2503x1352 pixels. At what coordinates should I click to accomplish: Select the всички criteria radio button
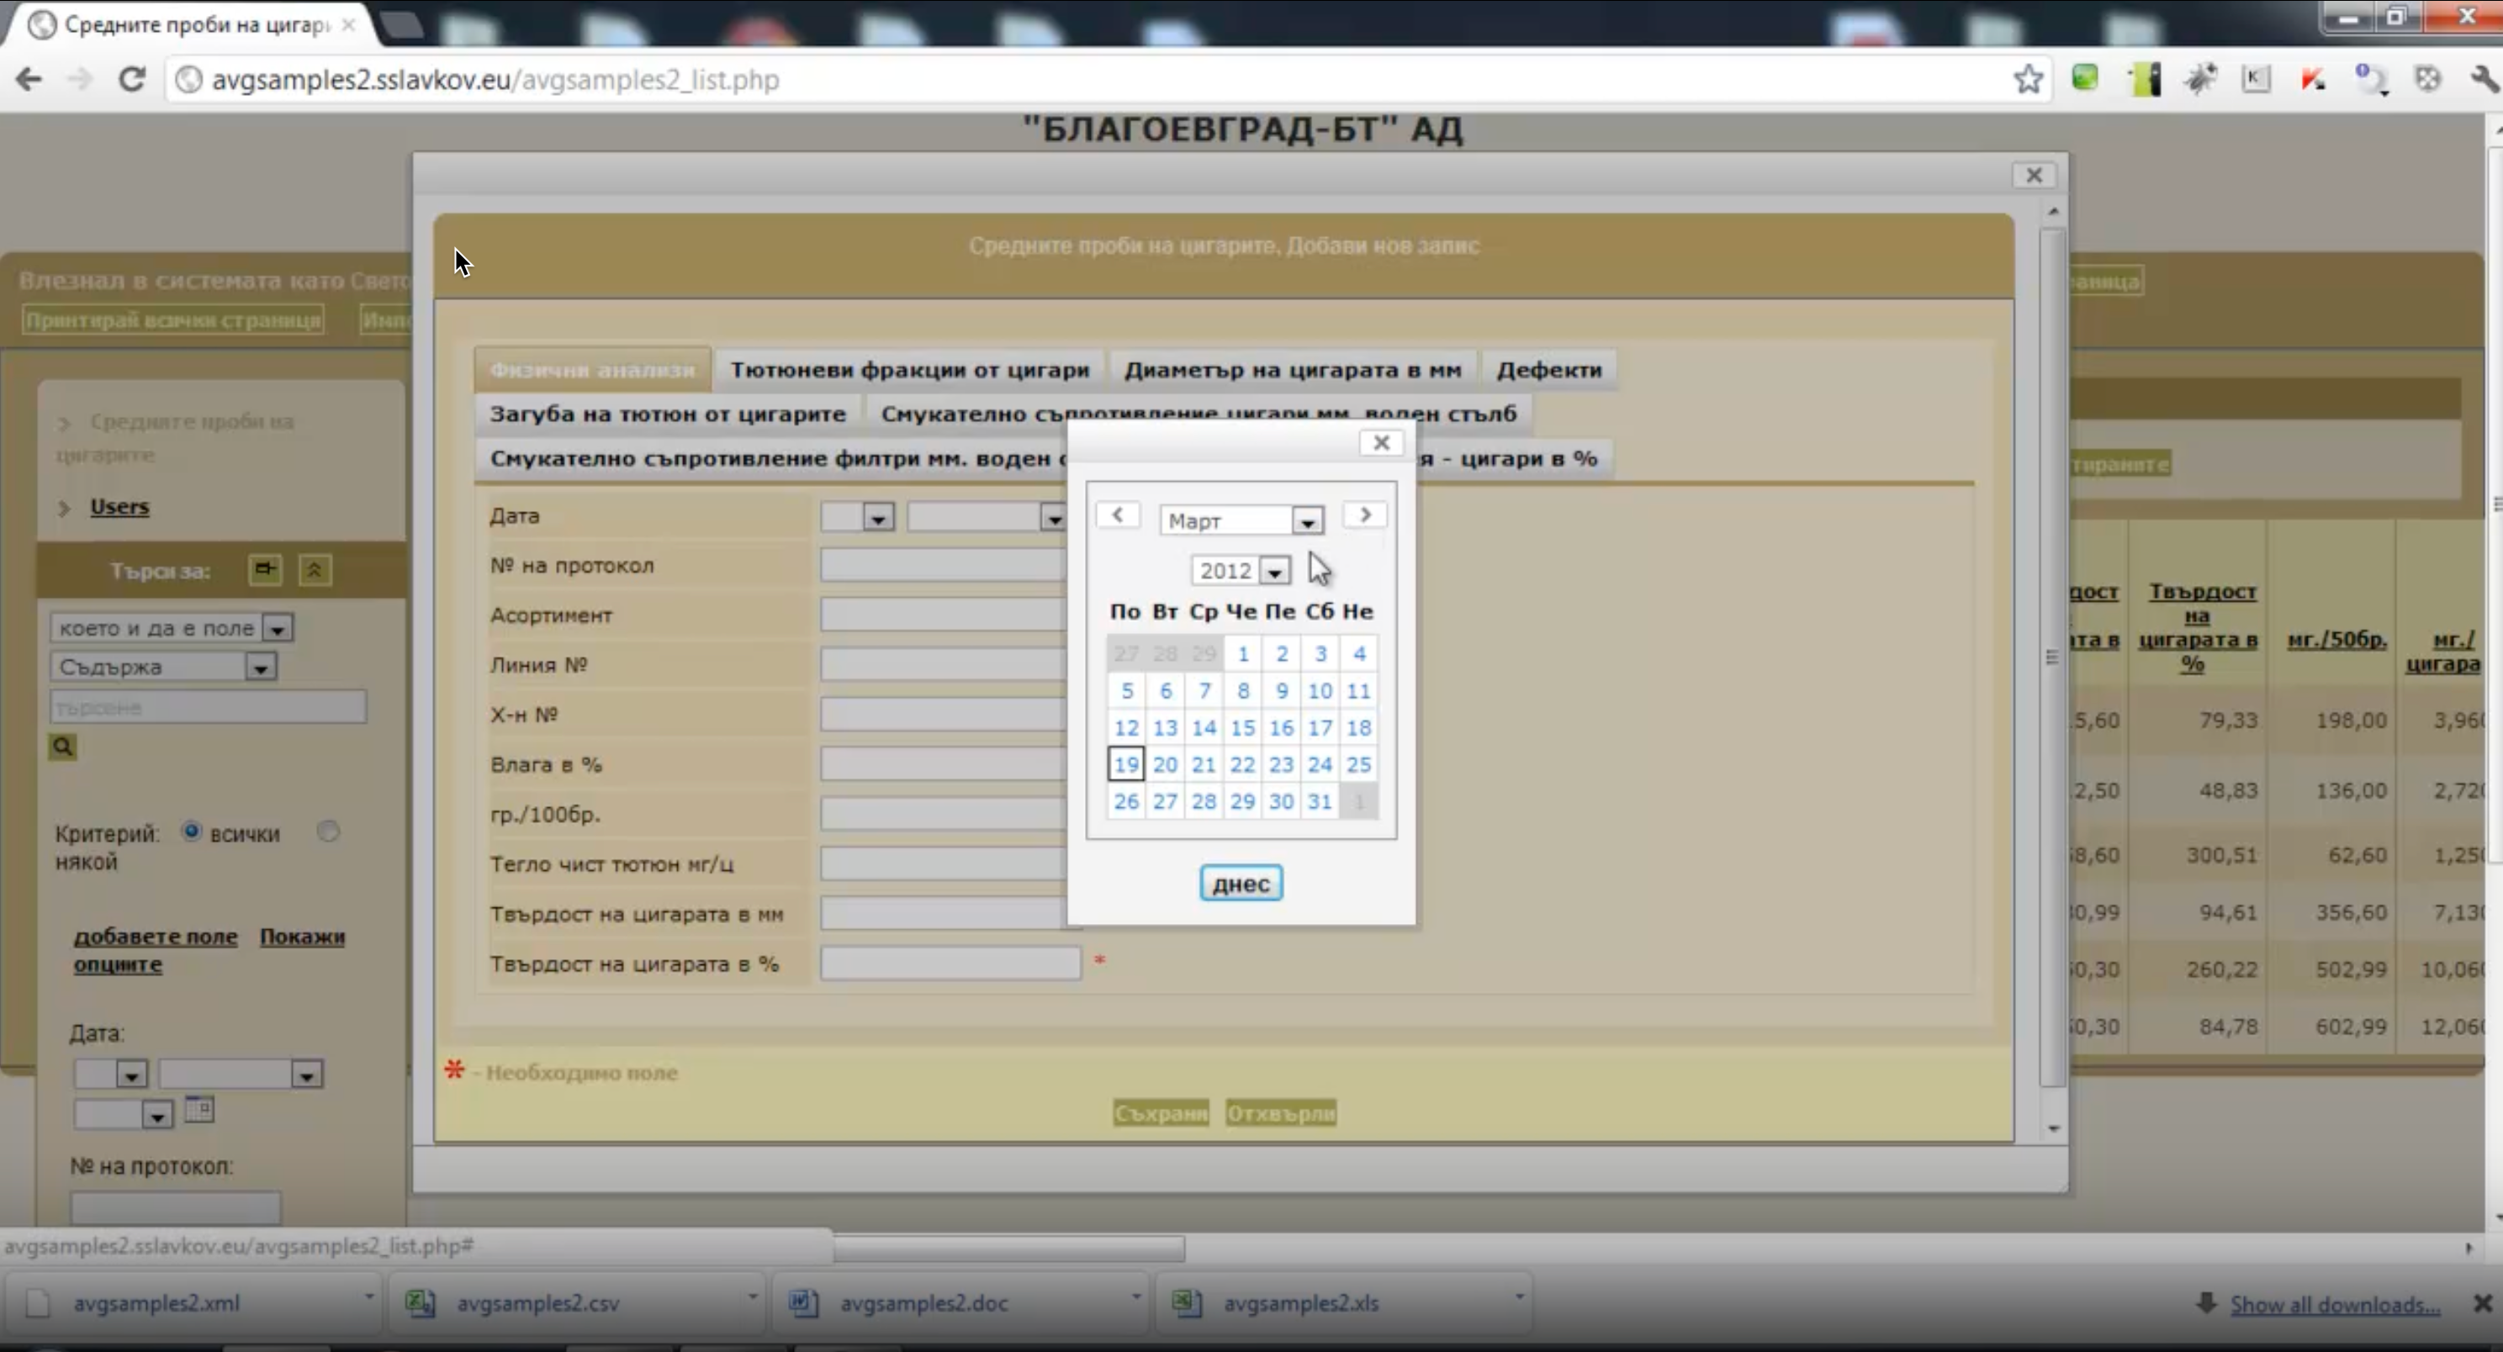(192, 832)
